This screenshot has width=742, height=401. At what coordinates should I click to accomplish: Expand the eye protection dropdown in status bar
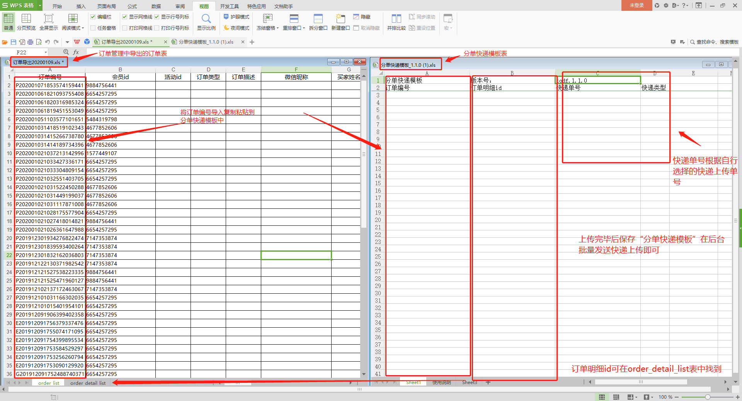(x=652, y=397)
